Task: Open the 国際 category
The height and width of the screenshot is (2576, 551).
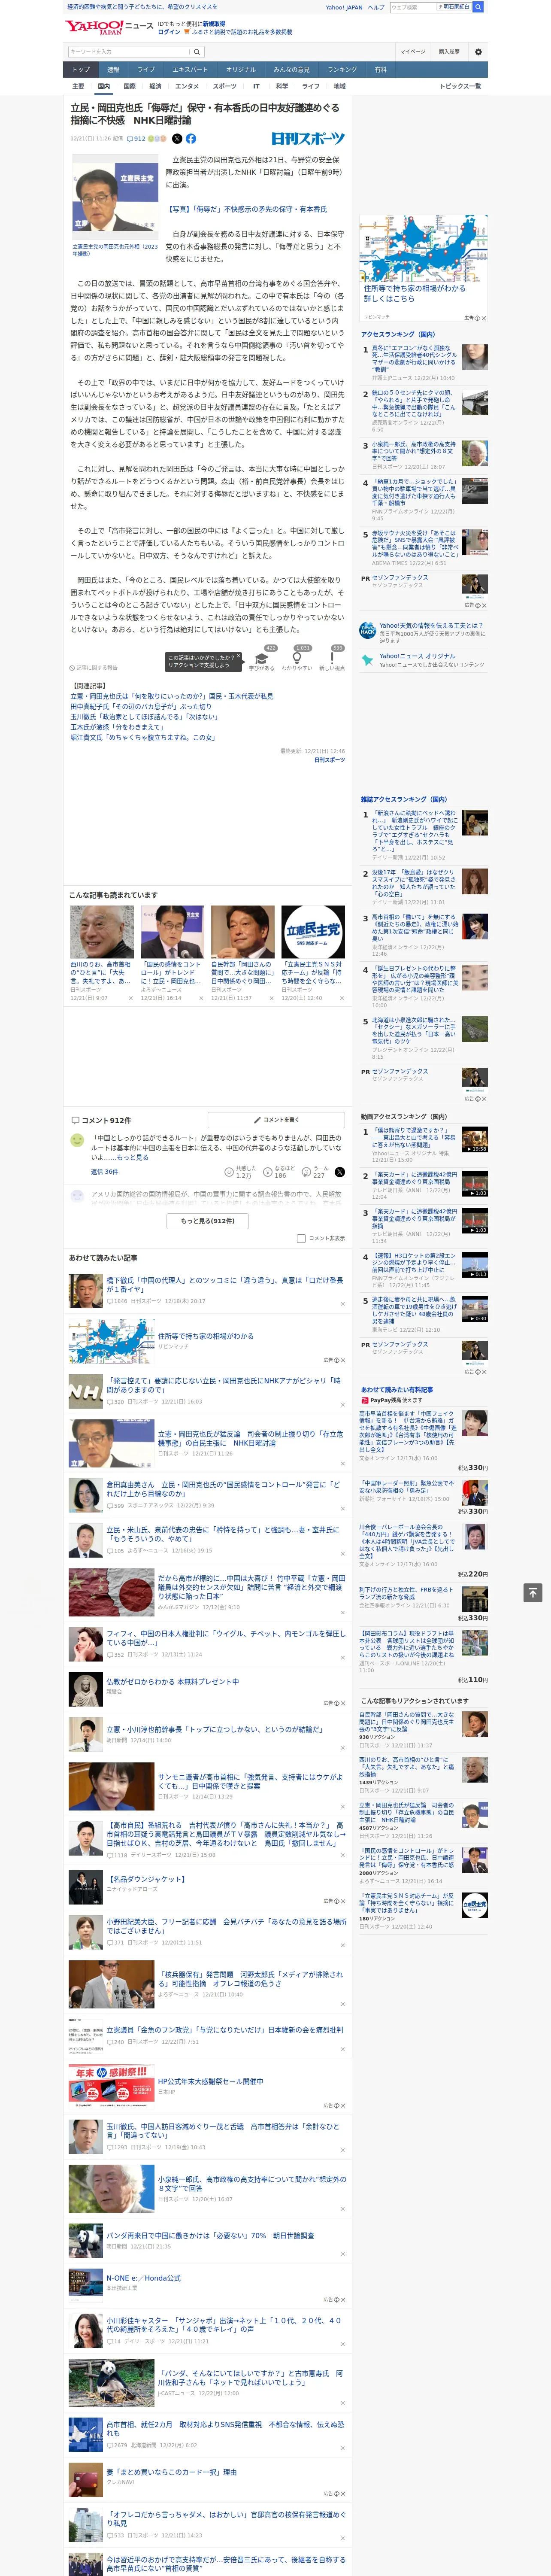Action: 129,86
